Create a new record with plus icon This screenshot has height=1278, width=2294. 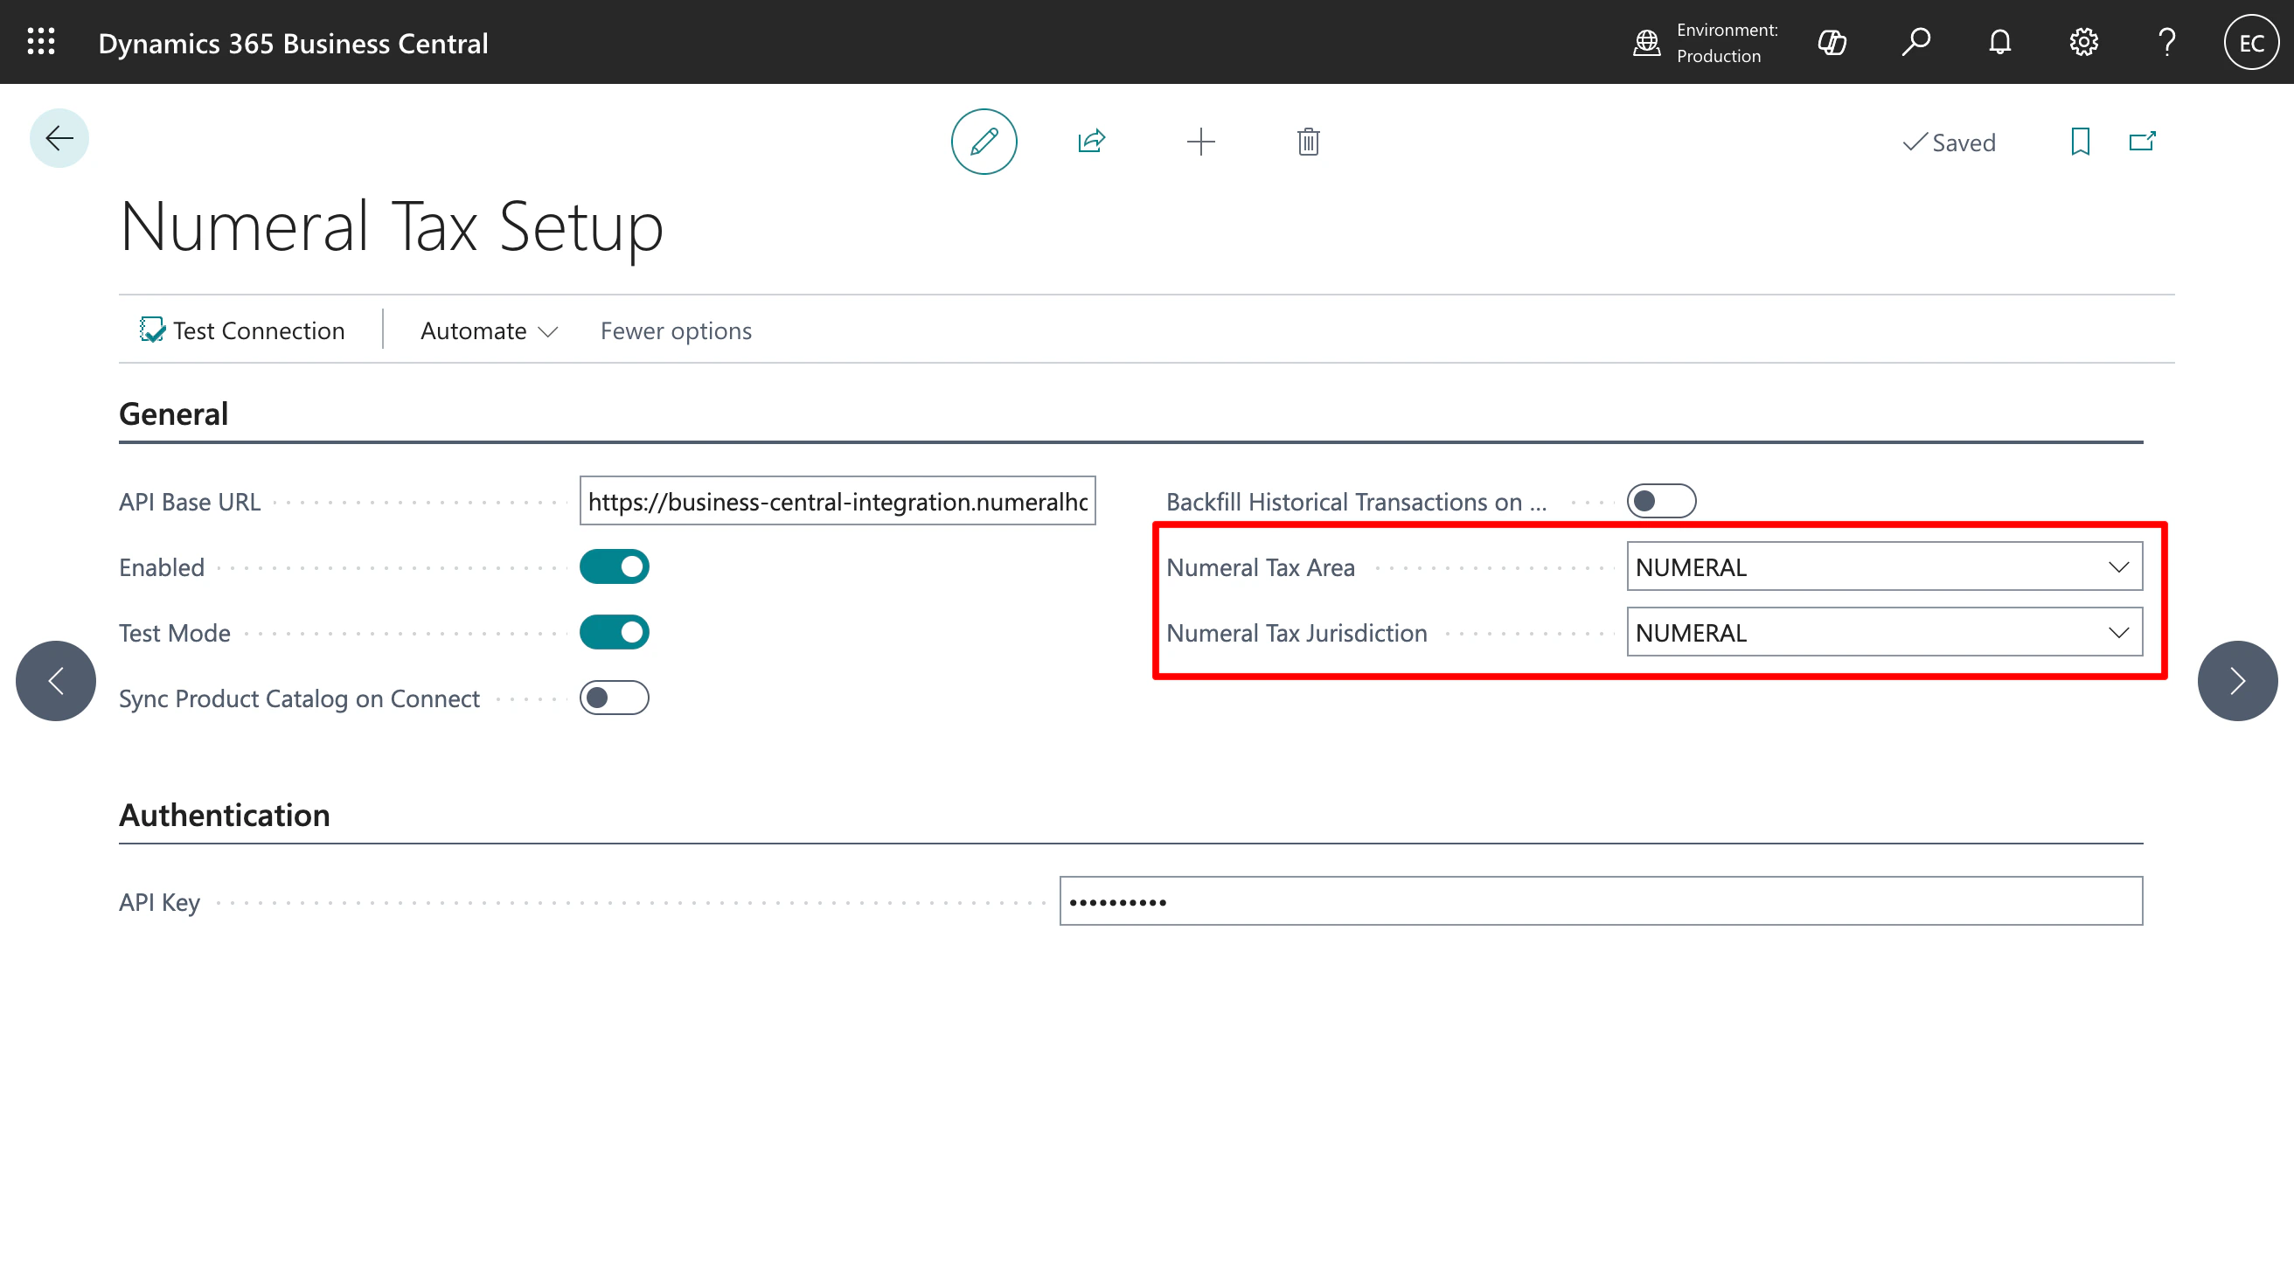pos(1200,142)
